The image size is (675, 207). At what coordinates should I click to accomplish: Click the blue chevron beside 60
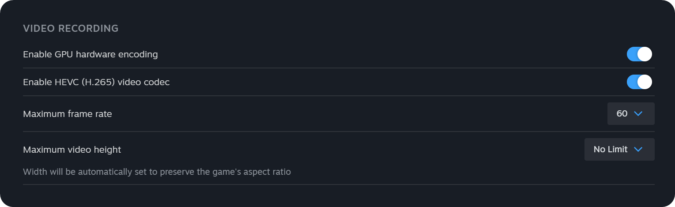pos(638,114)
